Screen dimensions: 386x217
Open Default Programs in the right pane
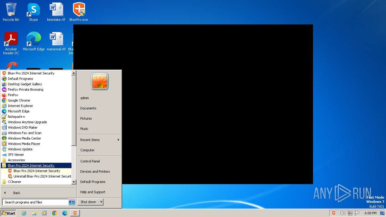point(100,182)
